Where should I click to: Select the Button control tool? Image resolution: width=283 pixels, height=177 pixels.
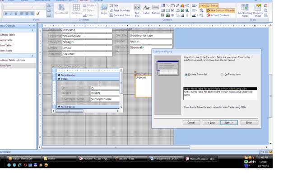point(155,10)
